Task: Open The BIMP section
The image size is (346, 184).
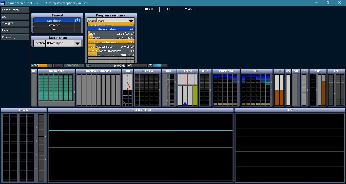Action: (15, 24)
